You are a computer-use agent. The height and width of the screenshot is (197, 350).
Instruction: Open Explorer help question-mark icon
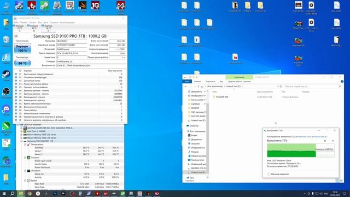click(x=342, y=82)
